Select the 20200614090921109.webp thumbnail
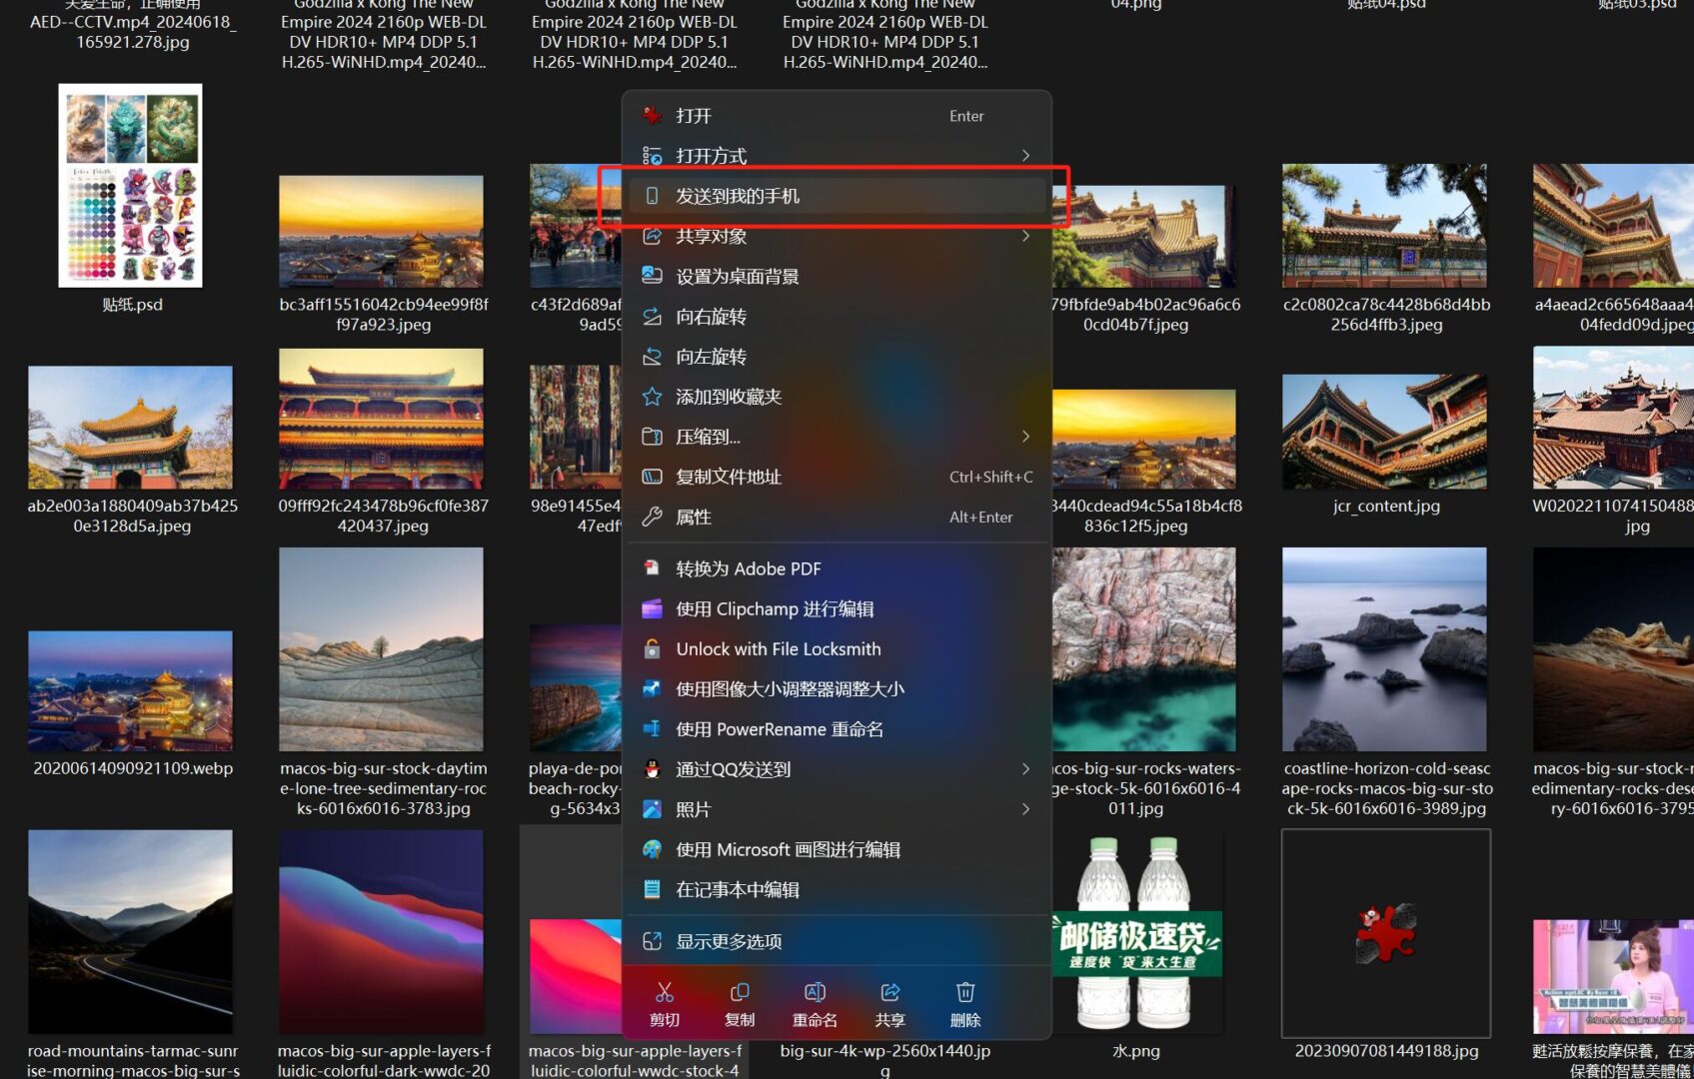 [x=130, y=690]
